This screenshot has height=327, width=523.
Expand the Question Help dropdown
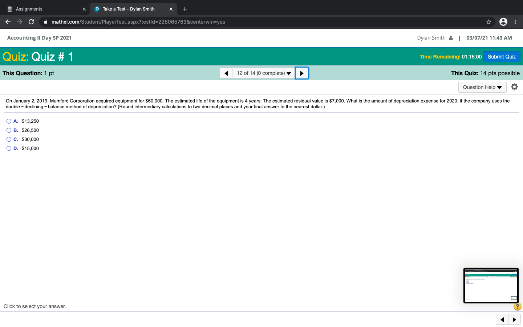[482, 87]
